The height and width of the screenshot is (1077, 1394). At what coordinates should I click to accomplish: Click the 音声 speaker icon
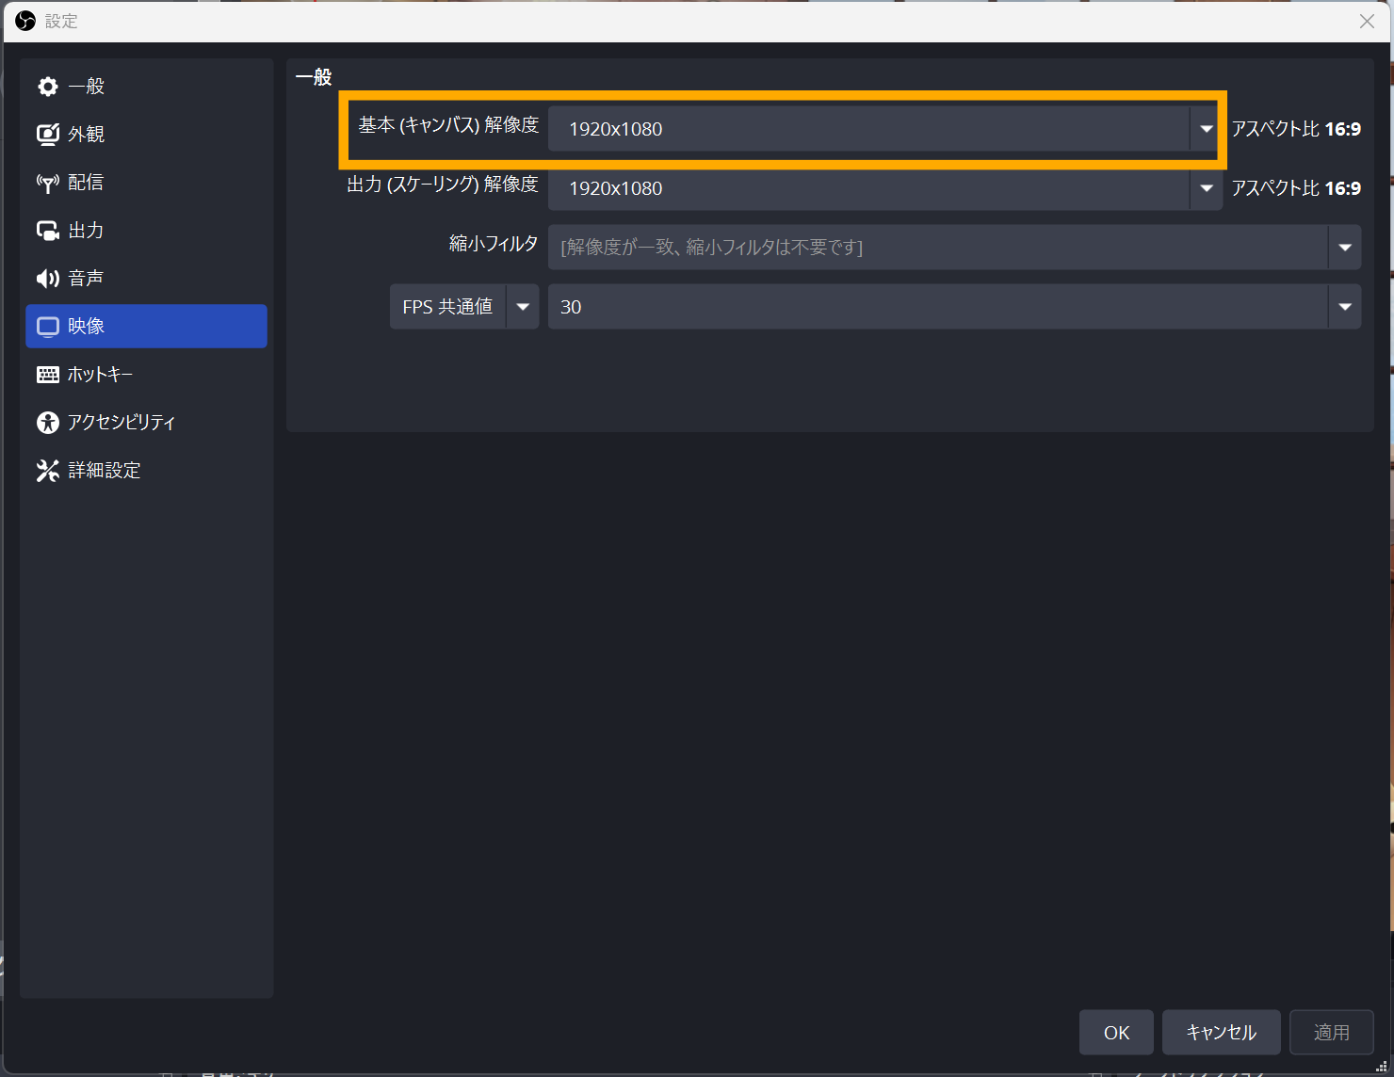[x=47, y=279]
